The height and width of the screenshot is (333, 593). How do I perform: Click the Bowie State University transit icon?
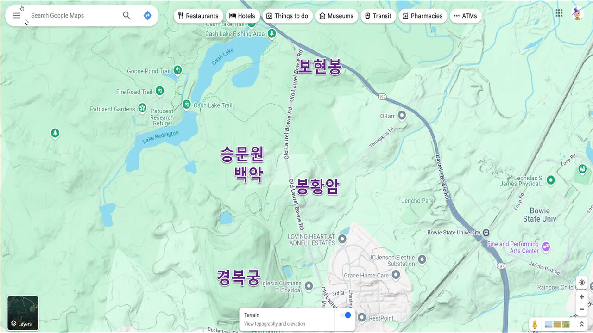[x=486, y=233]
